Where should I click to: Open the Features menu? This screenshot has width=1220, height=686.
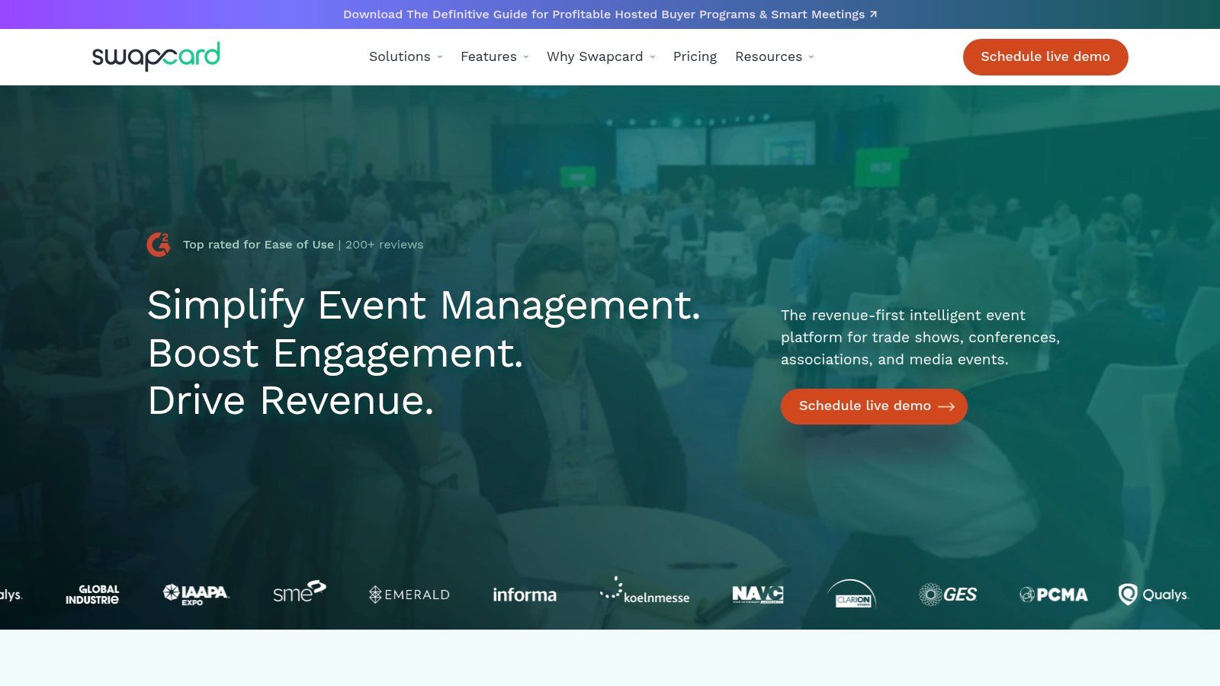tap(495, 56)
